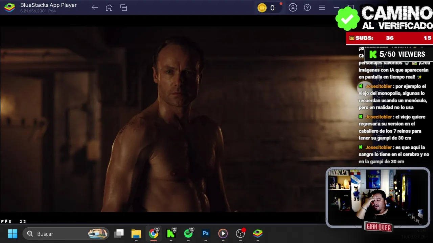
Task: Open the search highlight landscape image
Action: [x=97, y=233]
